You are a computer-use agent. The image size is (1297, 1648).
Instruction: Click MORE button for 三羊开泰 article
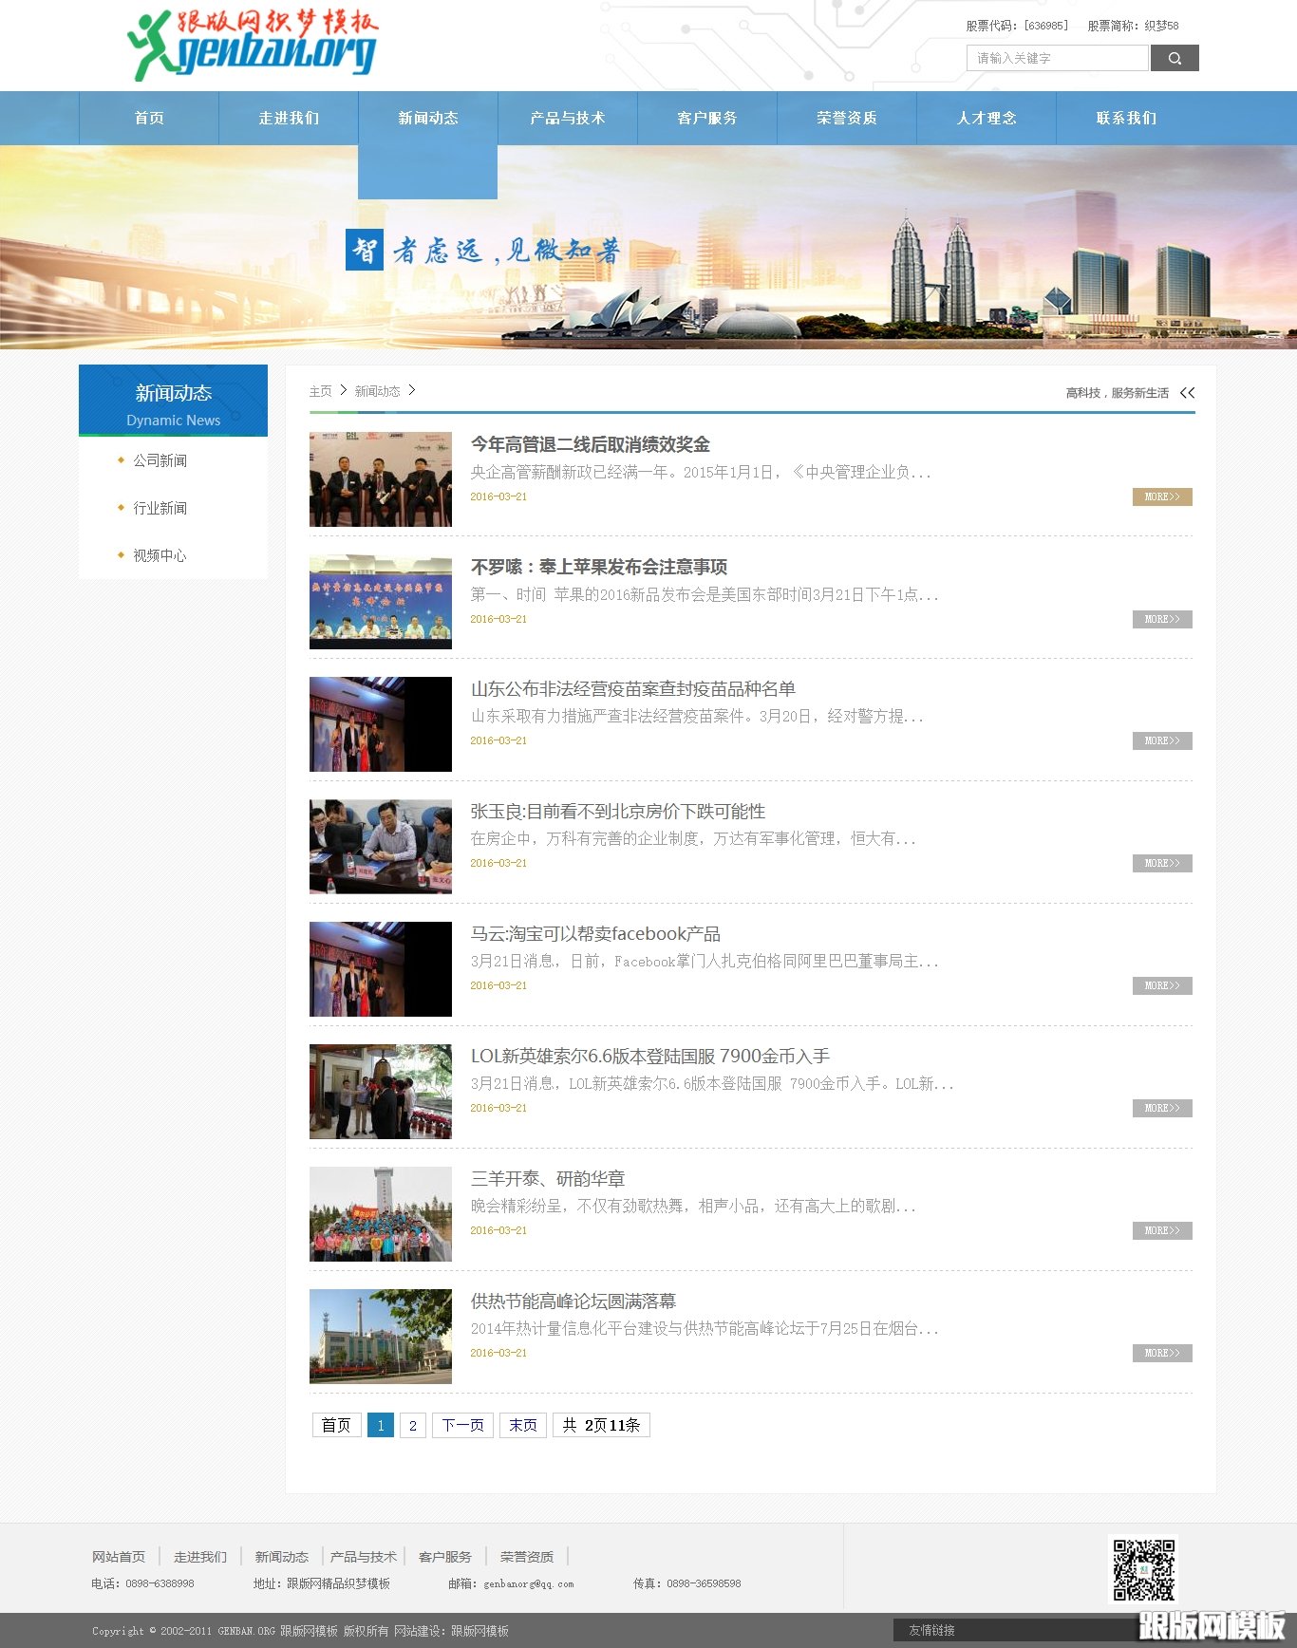point(1162,1230)
